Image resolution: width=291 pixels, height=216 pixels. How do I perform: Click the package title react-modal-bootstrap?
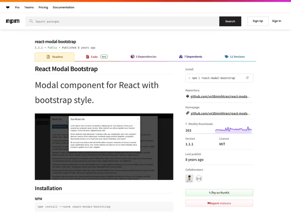coord(55,42)
